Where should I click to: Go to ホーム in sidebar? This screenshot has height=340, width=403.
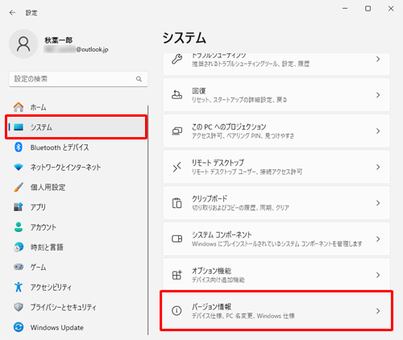(x=38, y=107)
